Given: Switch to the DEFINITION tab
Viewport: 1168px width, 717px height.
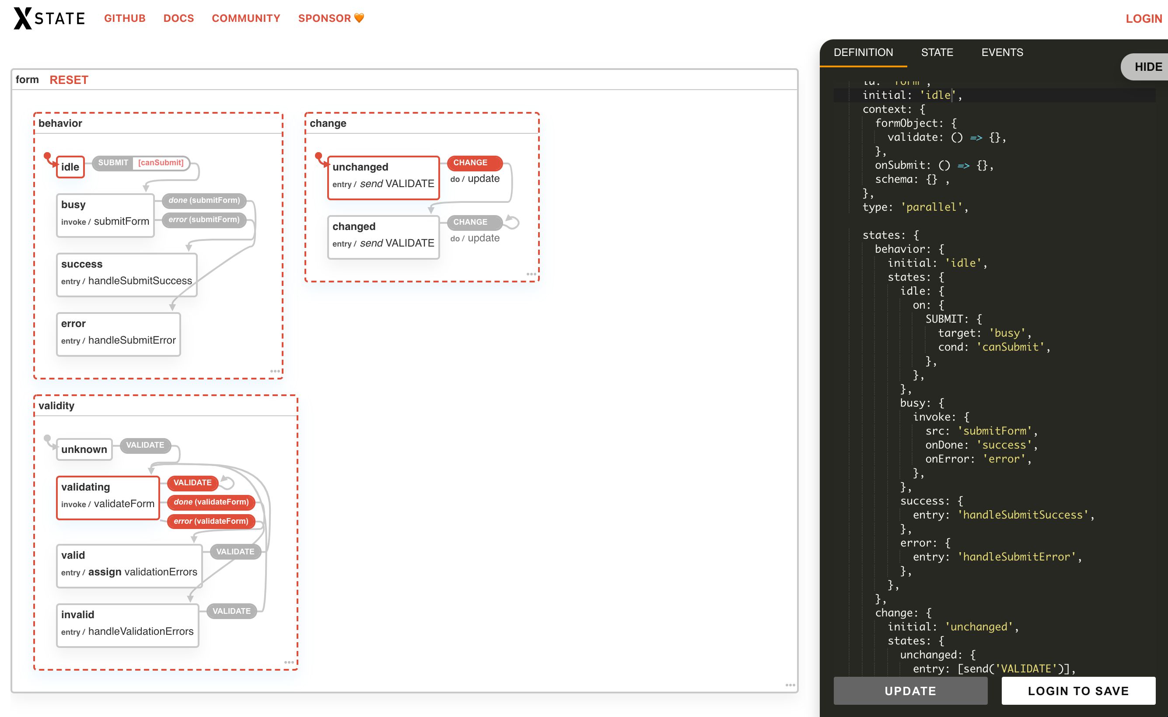Looking at the screenshot, I should [863, 52].
